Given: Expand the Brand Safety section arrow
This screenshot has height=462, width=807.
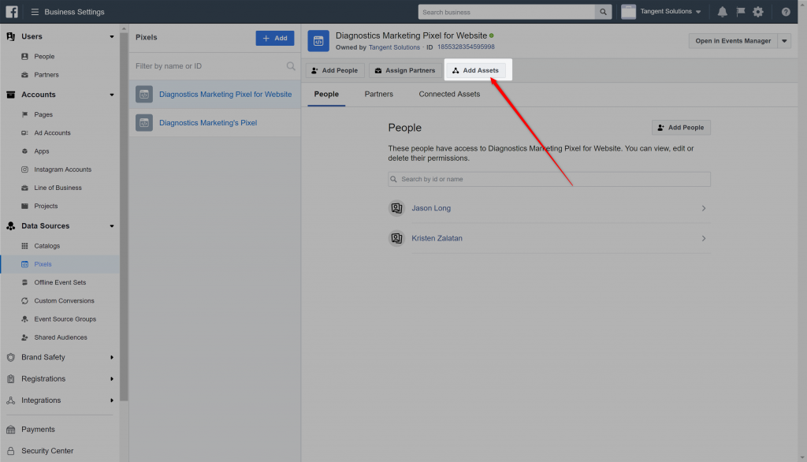Looking at the screenshot, I should (x=112, y=357).
